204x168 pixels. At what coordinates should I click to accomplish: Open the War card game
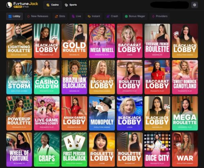pos(185,150)
